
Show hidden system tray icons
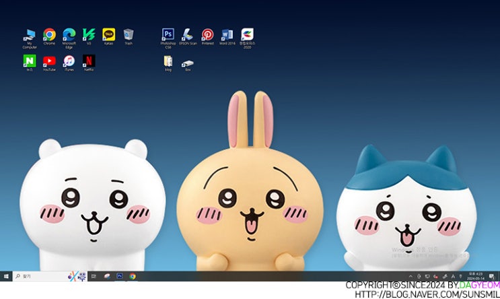(x=410, y=276)
